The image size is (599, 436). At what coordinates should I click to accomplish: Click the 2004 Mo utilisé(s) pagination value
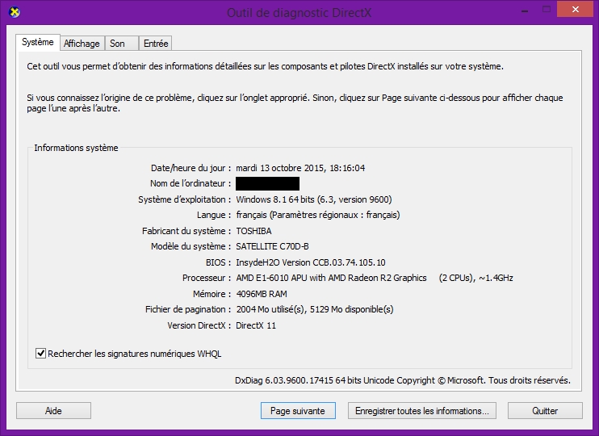pyautogui.click(x=315, y=309)
